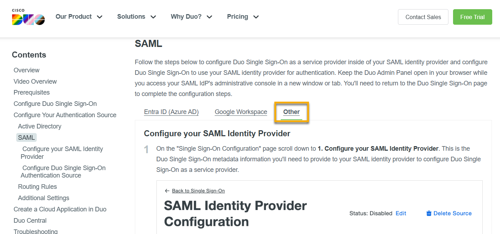Select Overview in the Contents sidebar

[26, 70]
